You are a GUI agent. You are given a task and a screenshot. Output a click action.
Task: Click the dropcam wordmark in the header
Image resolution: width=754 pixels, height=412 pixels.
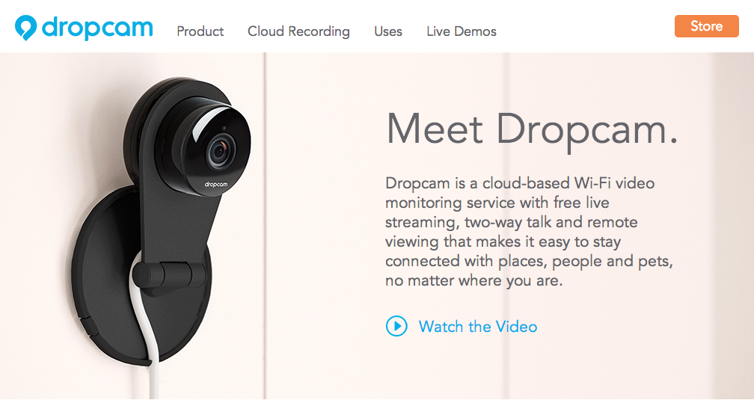(x=97, y=28)
